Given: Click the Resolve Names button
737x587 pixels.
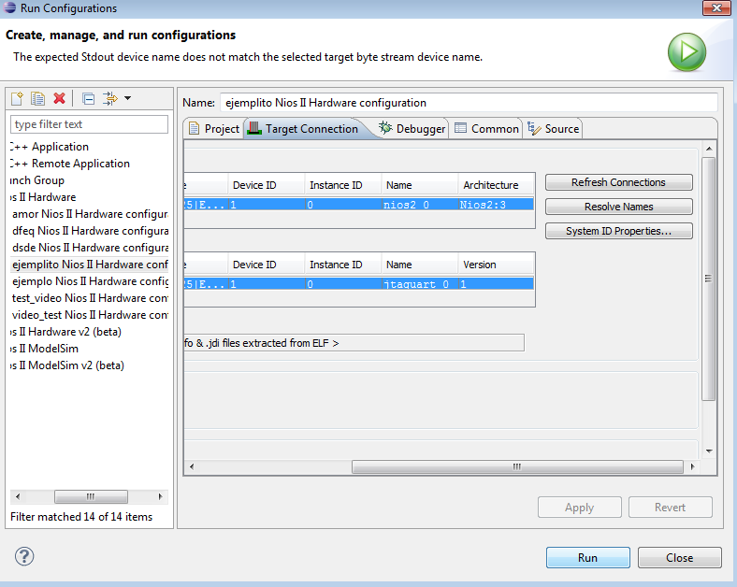Looking at the screenshot, I should (x=618, y=207).
